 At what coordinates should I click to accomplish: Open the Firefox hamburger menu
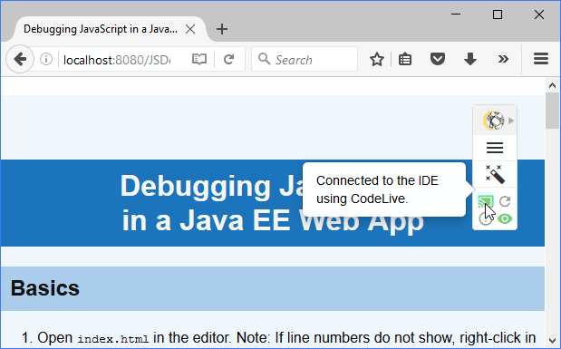[x=541, y=59]
